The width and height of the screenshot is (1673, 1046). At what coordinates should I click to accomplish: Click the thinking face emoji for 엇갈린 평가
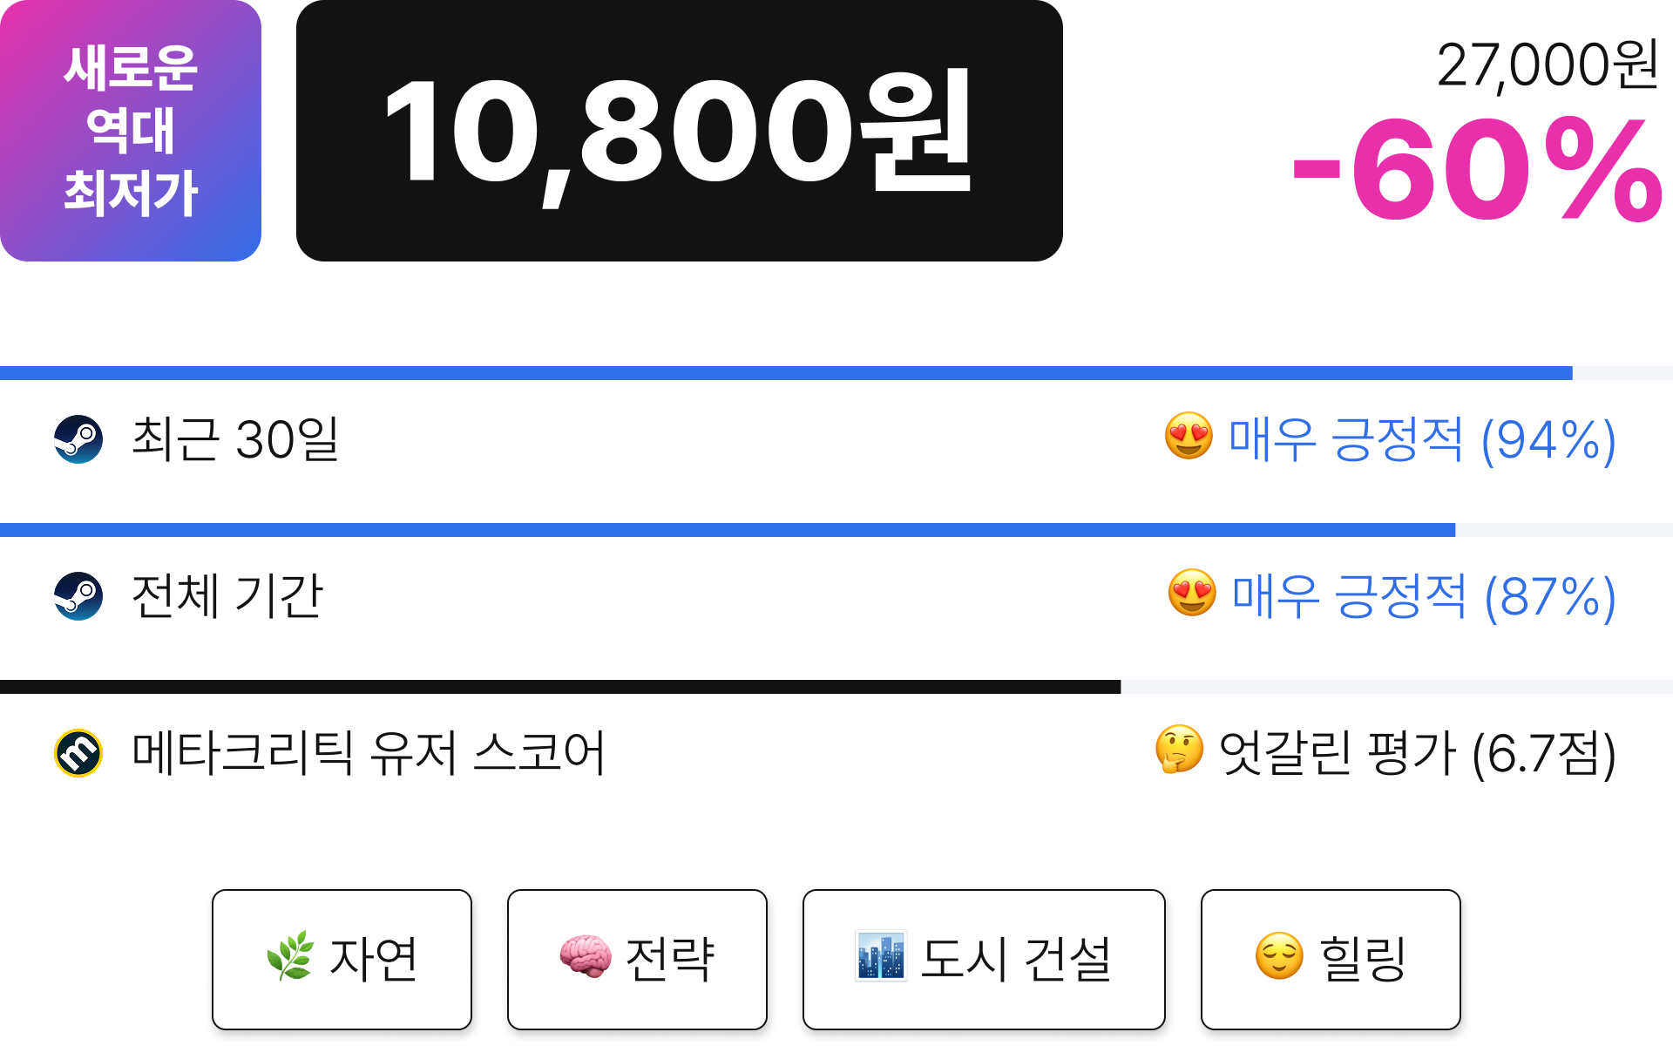click(1179, 750)
